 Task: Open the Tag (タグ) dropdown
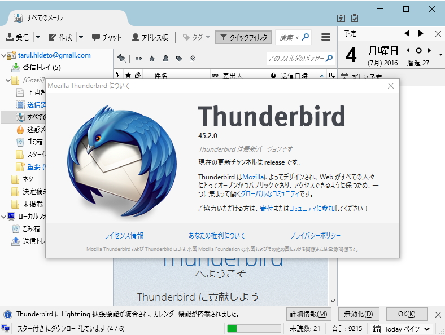pyautogui.click(x=196, y=37)
